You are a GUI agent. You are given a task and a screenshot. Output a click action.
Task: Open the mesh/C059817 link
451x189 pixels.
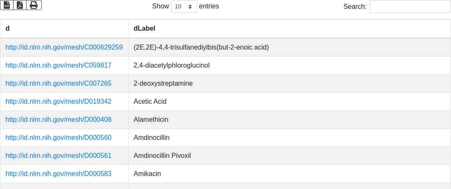tap(59, 66)
